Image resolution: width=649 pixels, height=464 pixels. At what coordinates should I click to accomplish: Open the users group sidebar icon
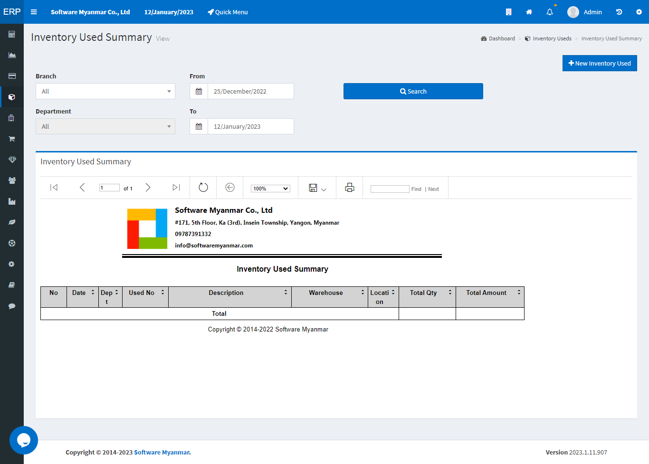point(12,180)
